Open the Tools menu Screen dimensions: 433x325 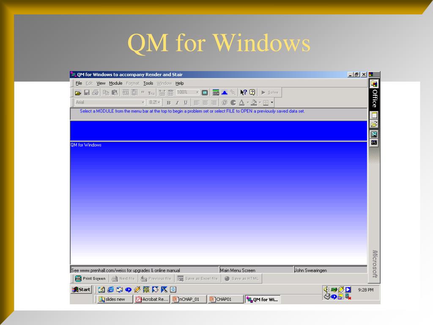(148, 83)
